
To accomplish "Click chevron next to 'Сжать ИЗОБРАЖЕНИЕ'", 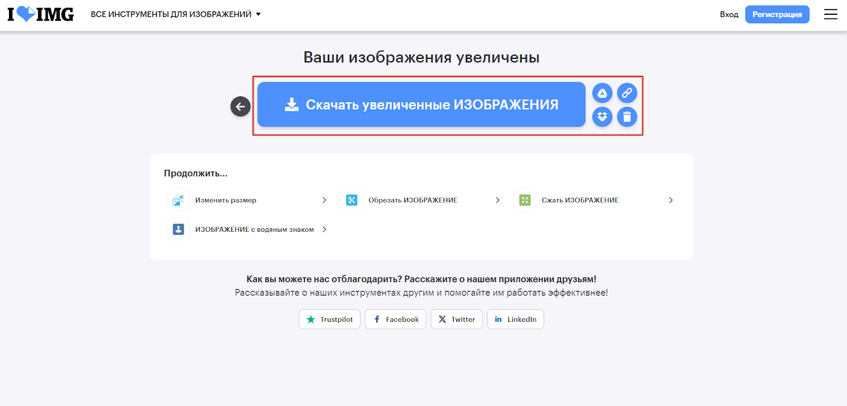I will click(x=671, y=200).
